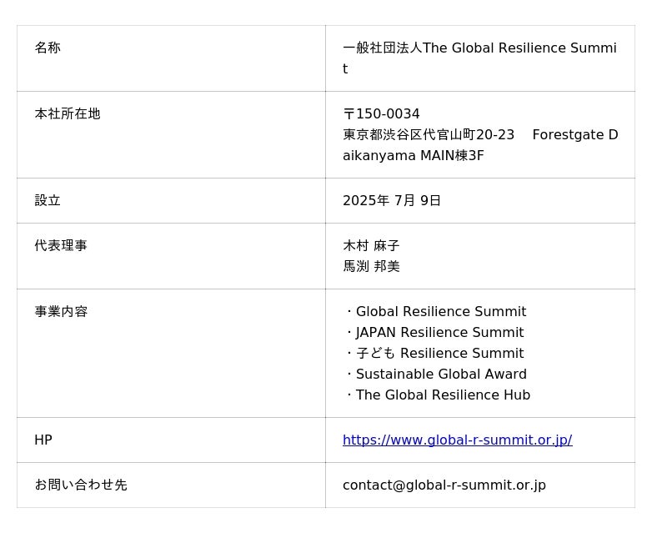The height and width of the screenshot is (533, 667).
Task: Click the Sustainable Global Award list item
Action: [x=440, y=374]
